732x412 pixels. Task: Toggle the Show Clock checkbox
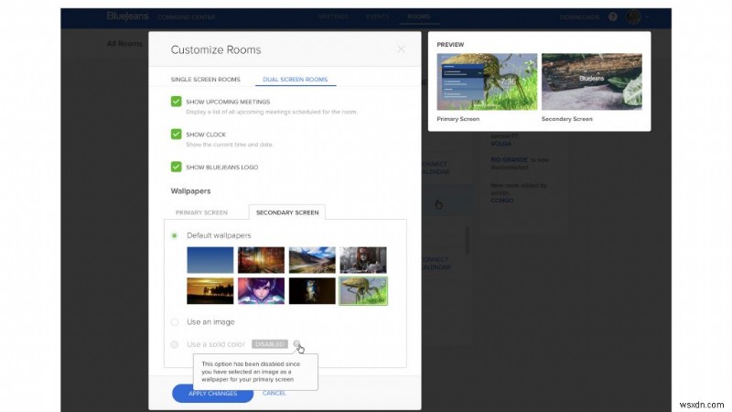(x=177, y=134)
